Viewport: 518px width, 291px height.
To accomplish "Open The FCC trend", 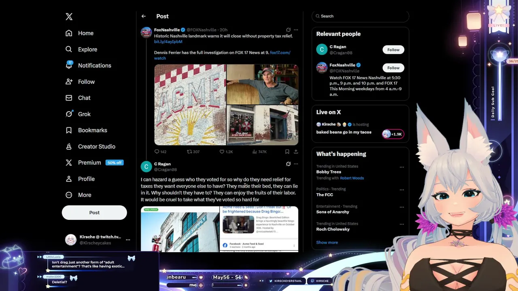I will tap(325, 195).
